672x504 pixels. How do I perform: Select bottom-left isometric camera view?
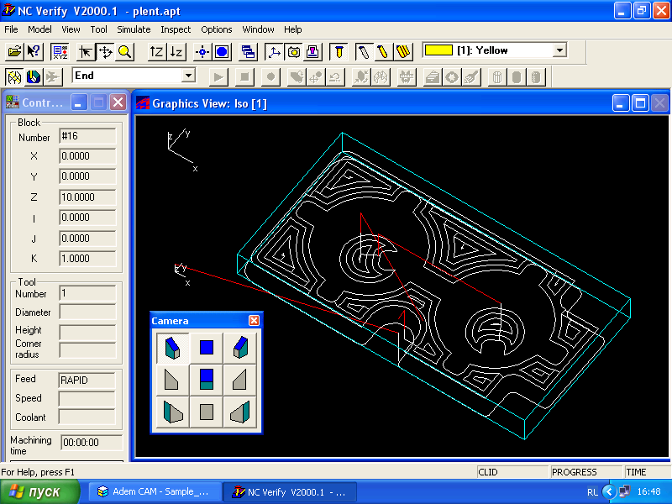tap(173, 412)
